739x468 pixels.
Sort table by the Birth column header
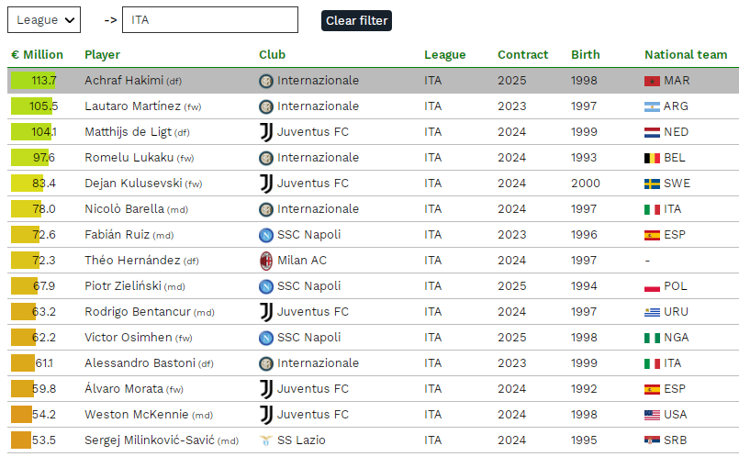tap(586, 55)
